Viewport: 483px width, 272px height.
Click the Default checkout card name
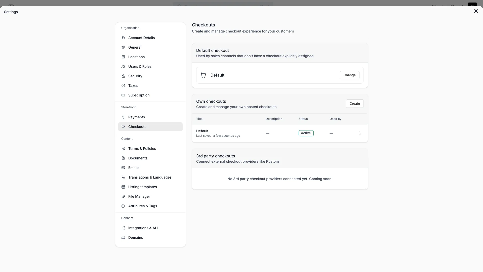(217, 75)
